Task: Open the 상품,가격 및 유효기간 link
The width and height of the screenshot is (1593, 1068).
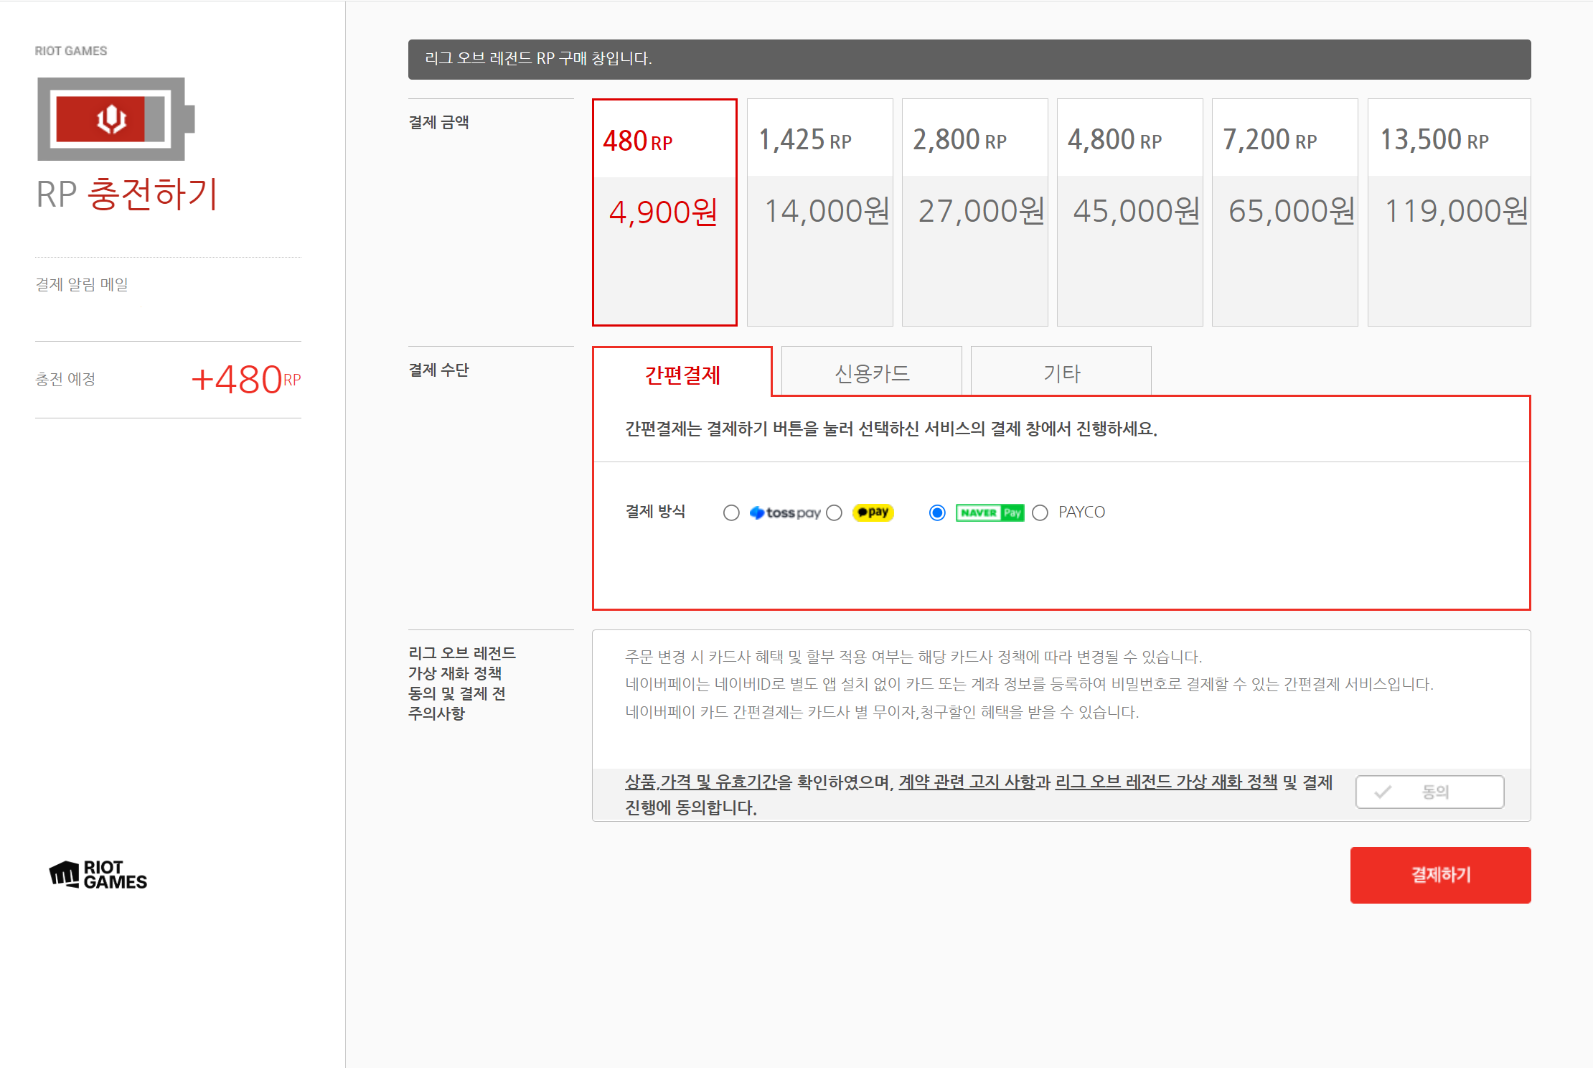Action: click(700, 782)
